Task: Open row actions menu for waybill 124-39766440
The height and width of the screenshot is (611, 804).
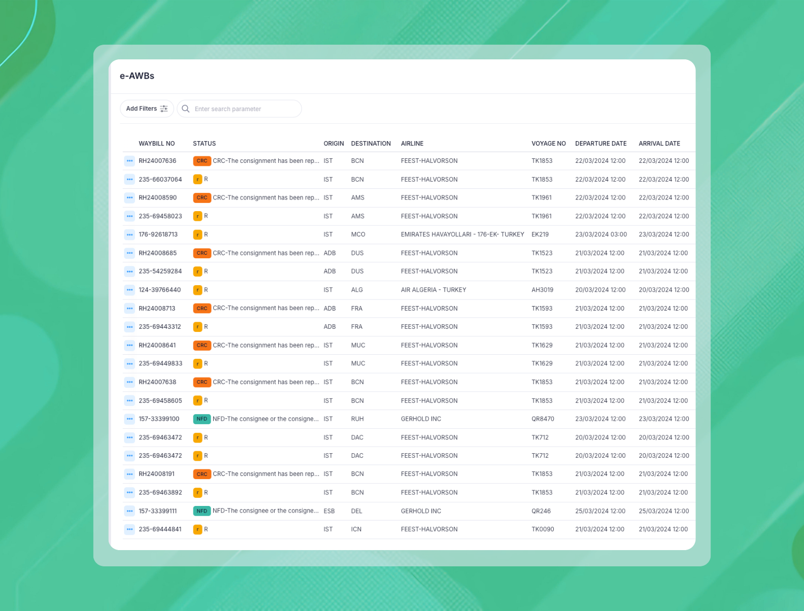Action: point(129,290)
